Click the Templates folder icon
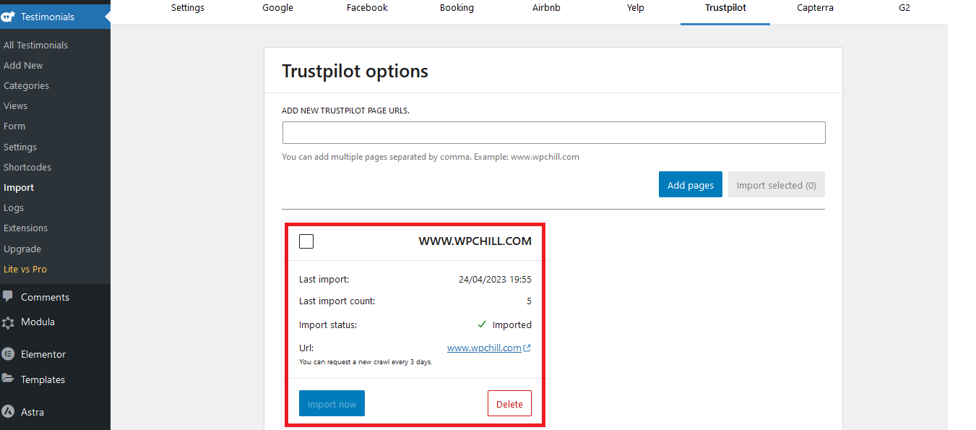Image resolution: width=976 pixels, height=430 pixels. coord(8,379)
